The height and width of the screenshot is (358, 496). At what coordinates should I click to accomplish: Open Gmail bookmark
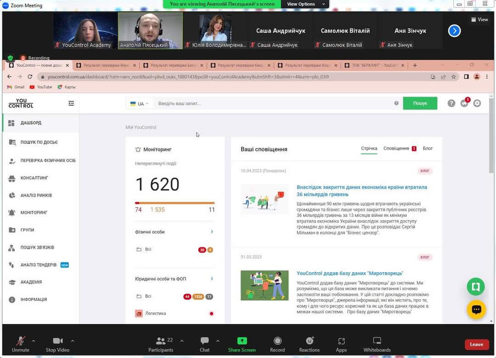pos(16,87)
